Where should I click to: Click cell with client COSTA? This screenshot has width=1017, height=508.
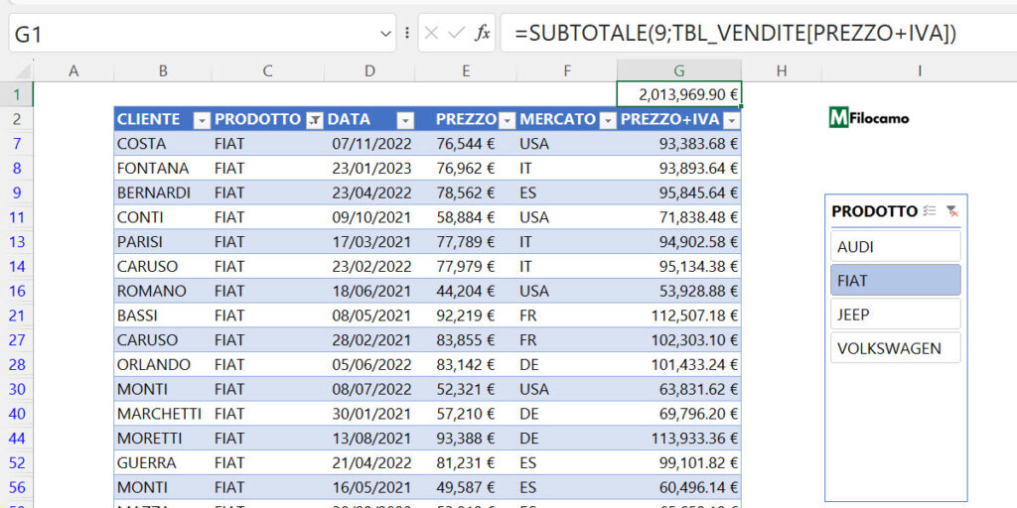163,144
